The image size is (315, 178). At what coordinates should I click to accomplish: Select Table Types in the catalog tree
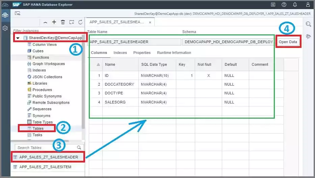(43, 122)
